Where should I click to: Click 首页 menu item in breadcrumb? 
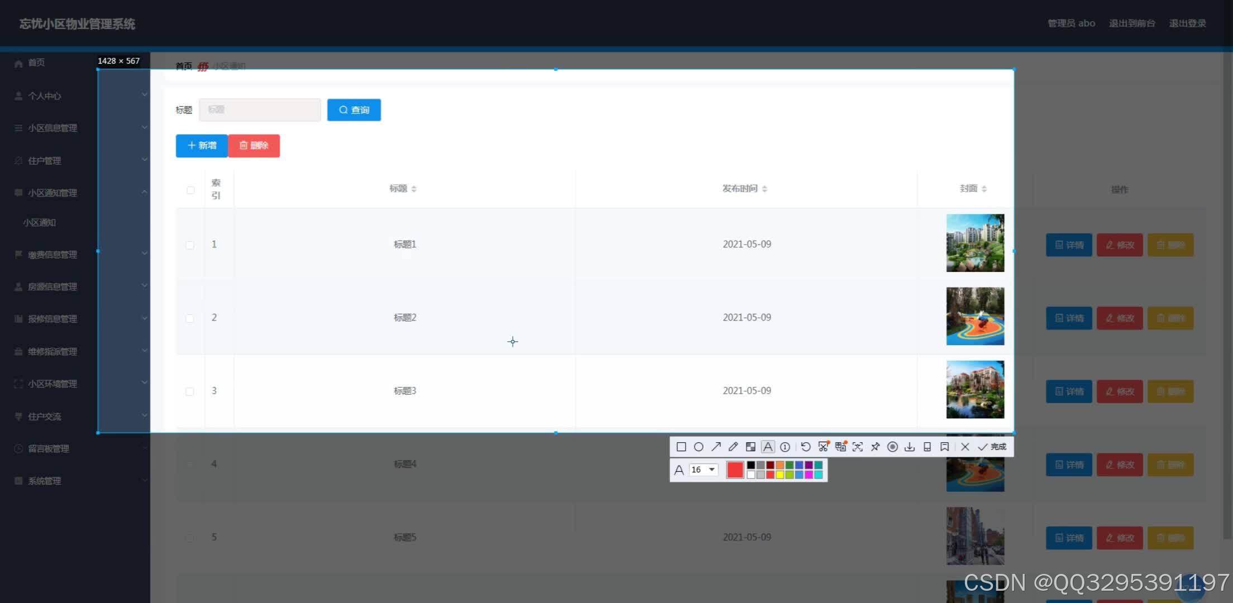click(183, 66)
